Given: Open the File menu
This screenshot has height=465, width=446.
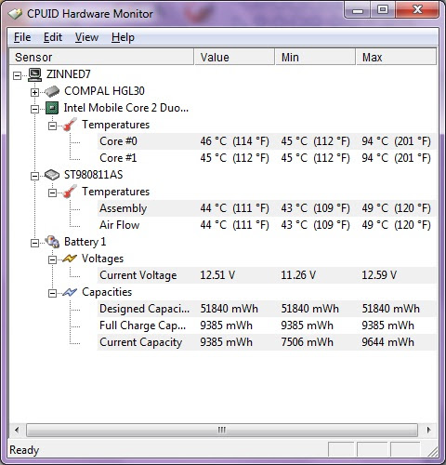Looking at the screenshot, I should pyautogui.click(x=22, y=37).
